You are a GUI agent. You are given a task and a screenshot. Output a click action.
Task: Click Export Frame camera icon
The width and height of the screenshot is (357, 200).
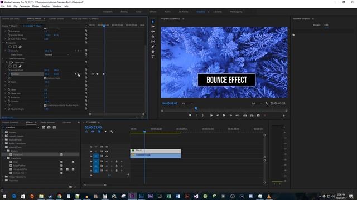click(258, 116)
